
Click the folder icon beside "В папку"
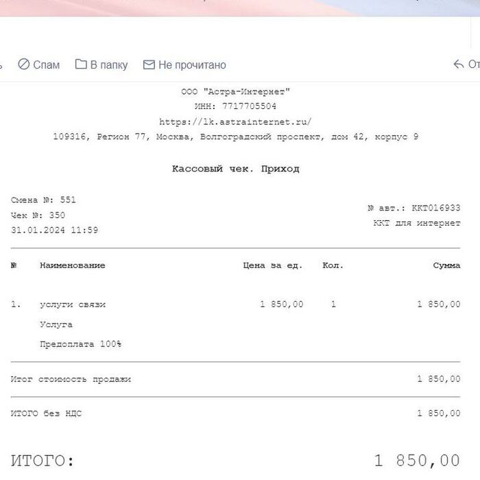[81, 64]
